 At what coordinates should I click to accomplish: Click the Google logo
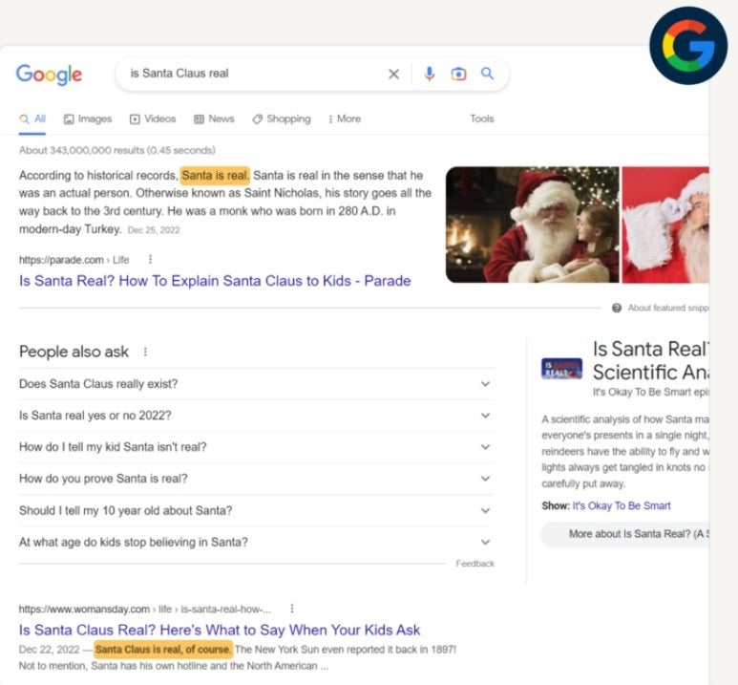(49, 74)
